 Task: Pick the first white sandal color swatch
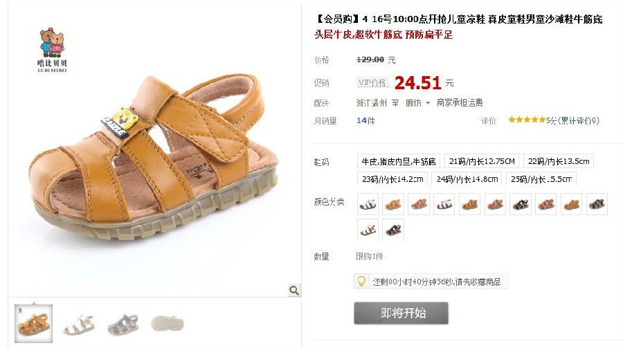coord(368,204)
